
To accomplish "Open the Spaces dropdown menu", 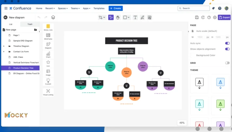I will tap(63, 8).
